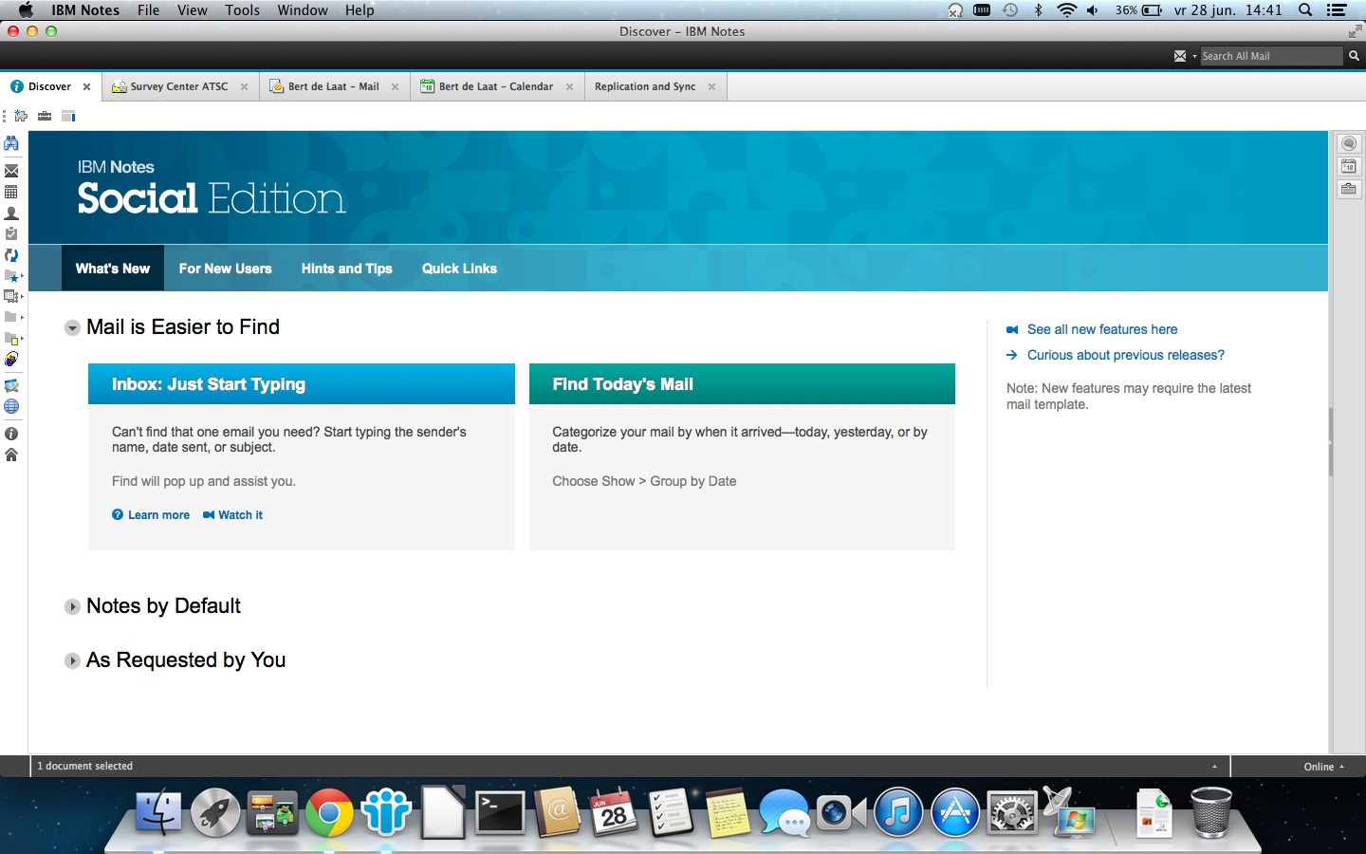Close the Replication and Sync tab
Screen dimensions: 1366x854
711,86
